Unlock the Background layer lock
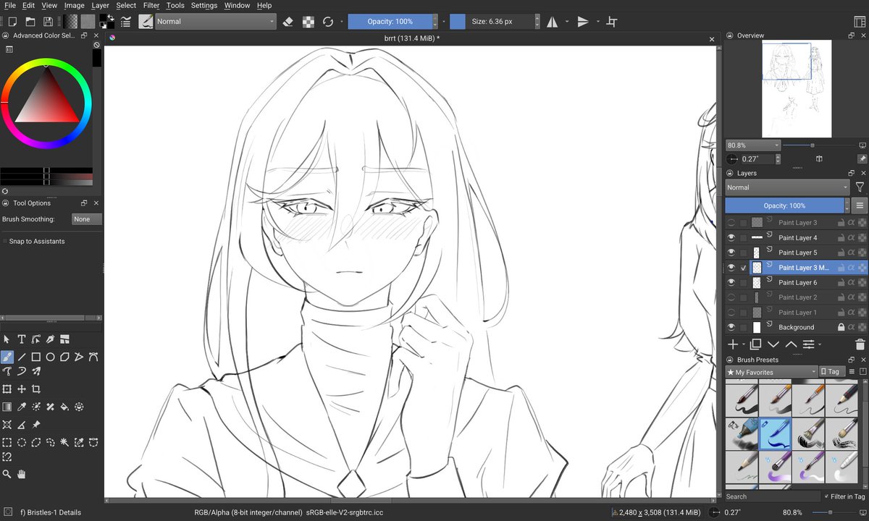 [x=840, y=327]
